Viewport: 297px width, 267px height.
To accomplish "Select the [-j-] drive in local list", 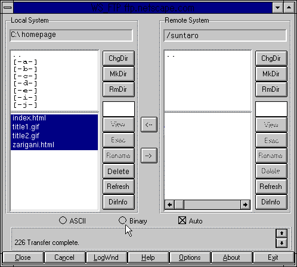I will [x=25, y=105].
